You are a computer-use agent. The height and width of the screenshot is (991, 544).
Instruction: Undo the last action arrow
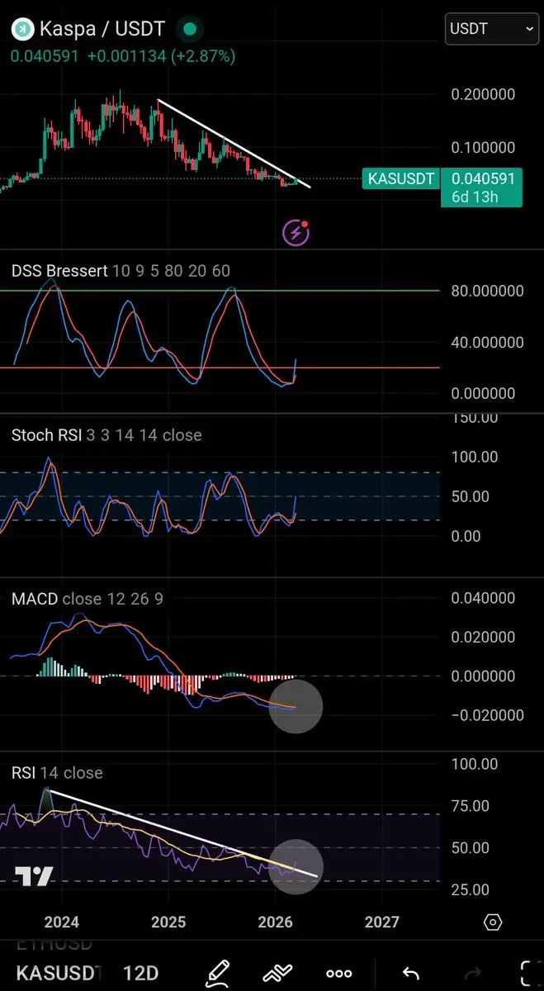click(410, 974)
